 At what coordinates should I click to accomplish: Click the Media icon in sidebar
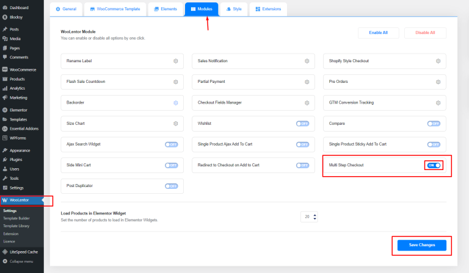coord(5,38)
